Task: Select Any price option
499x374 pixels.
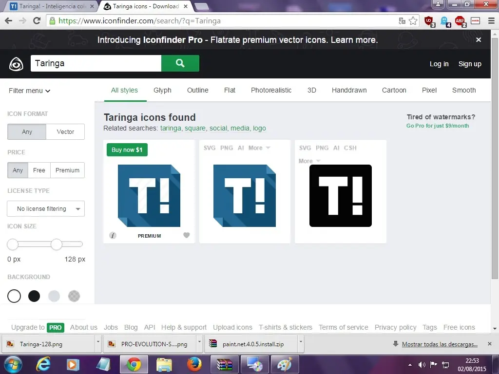Action: pyautogui.click(x=18, y=170)
